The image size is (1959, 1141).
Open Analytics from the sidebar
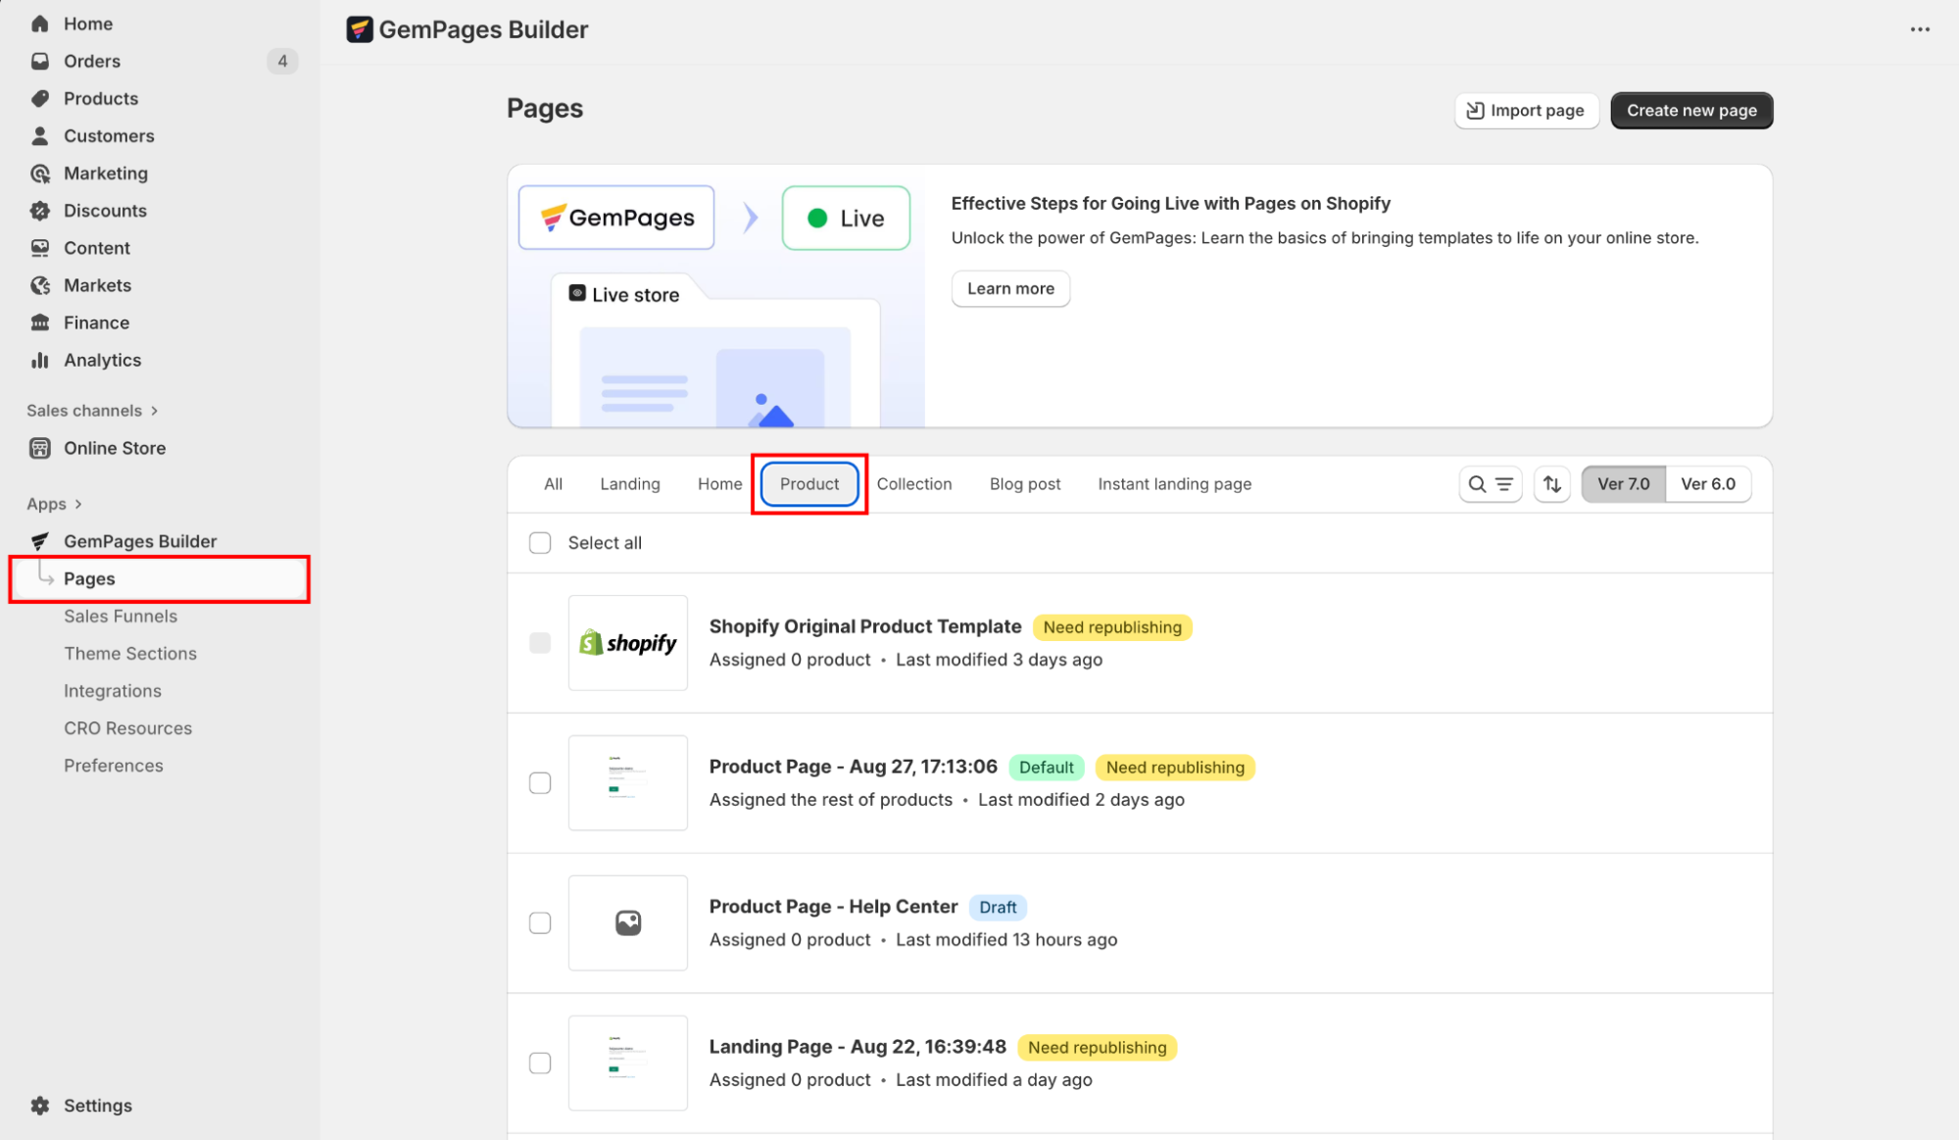pos(102,361)
